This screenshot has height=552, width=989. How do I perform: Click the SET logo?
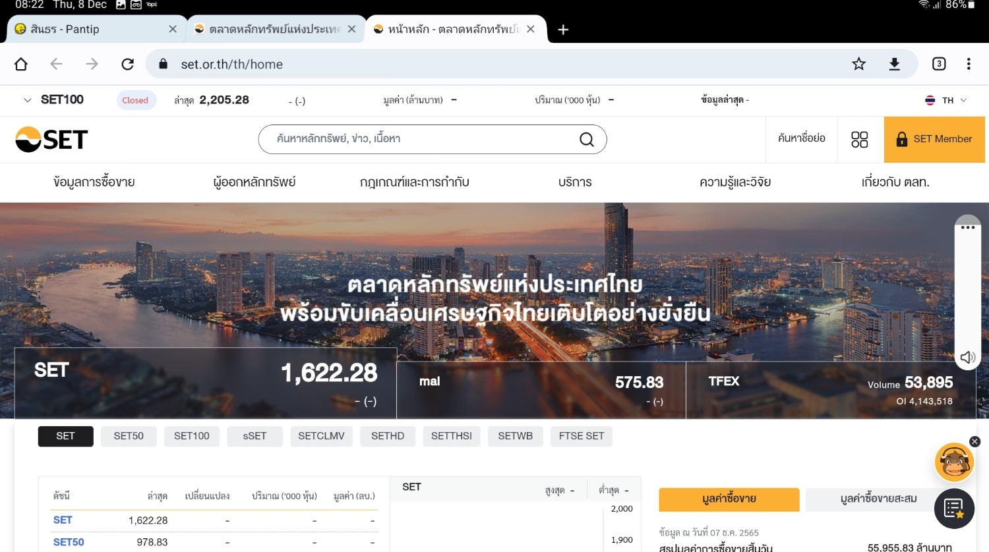[51, 140]
